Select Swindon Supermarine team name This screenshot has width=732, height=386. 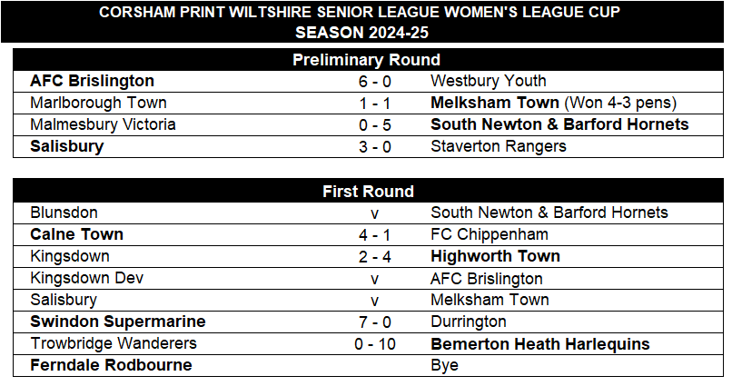(118, 322)
